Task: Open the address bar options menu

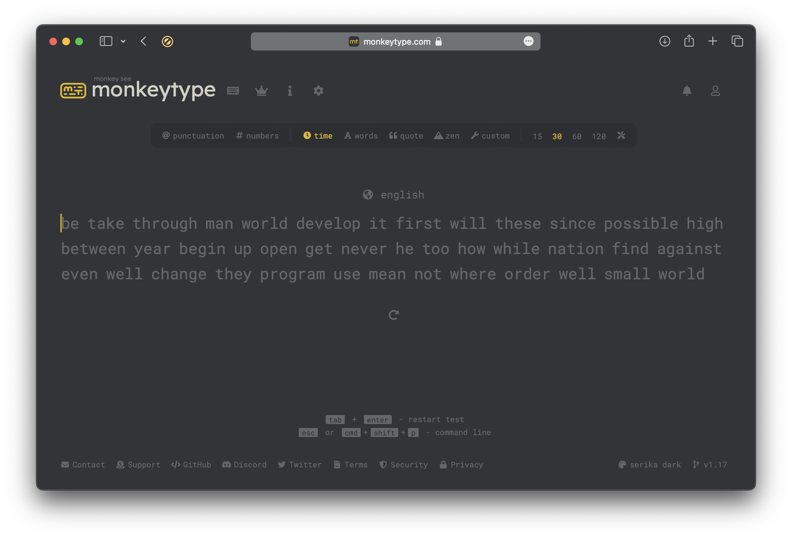Action: click(x=529, y=41)
